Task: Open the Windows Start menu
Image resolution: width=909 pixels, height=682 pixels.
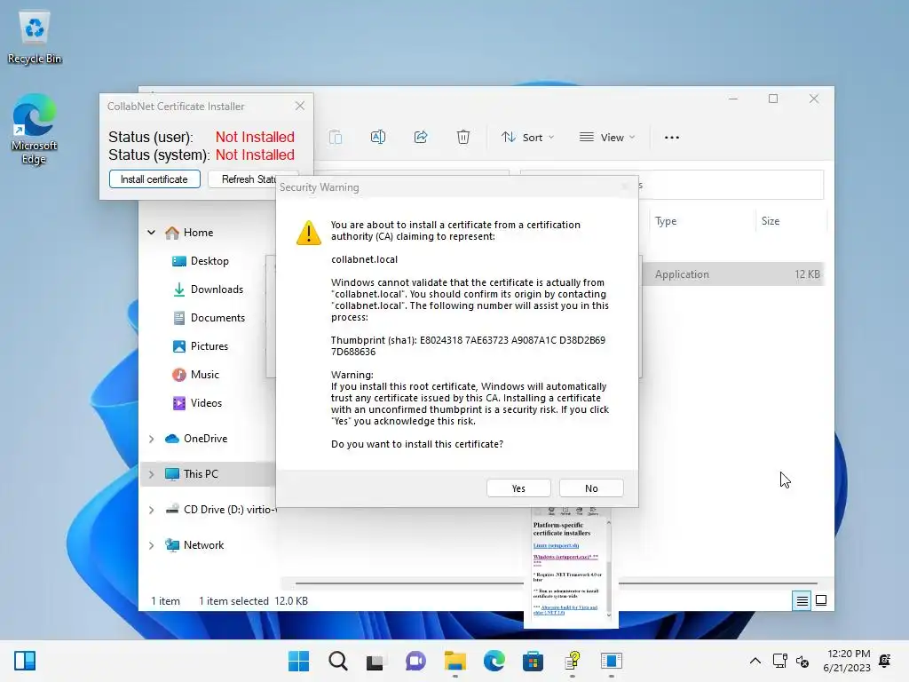Action: 299,661
